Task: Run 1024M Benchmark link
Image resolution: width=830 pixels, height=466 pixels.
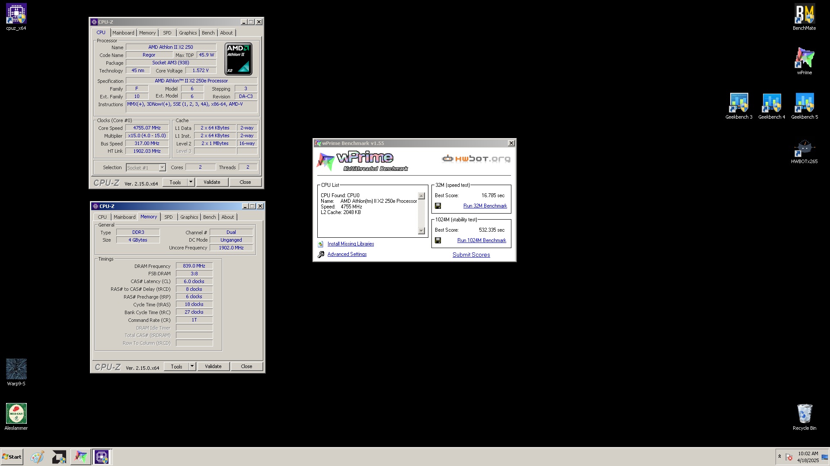Action: click(482, 241)
